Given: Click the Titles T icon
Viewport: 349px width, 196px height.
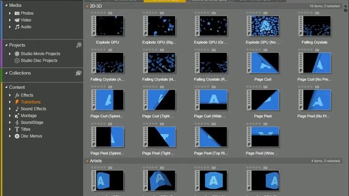Looking at the screenshot, I should coord(17,130).
